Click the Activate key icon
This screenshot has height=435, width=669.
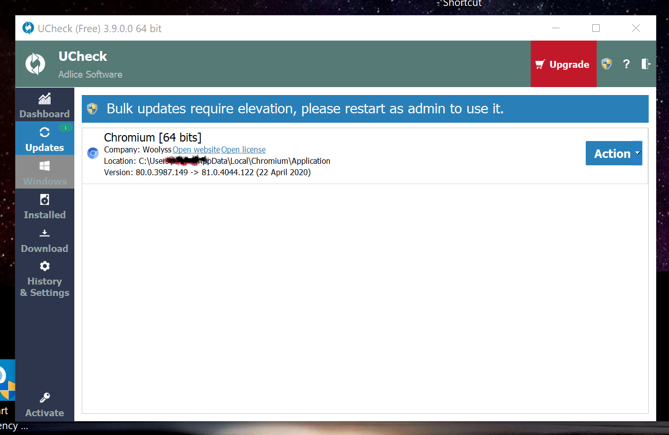click(45, 398)
